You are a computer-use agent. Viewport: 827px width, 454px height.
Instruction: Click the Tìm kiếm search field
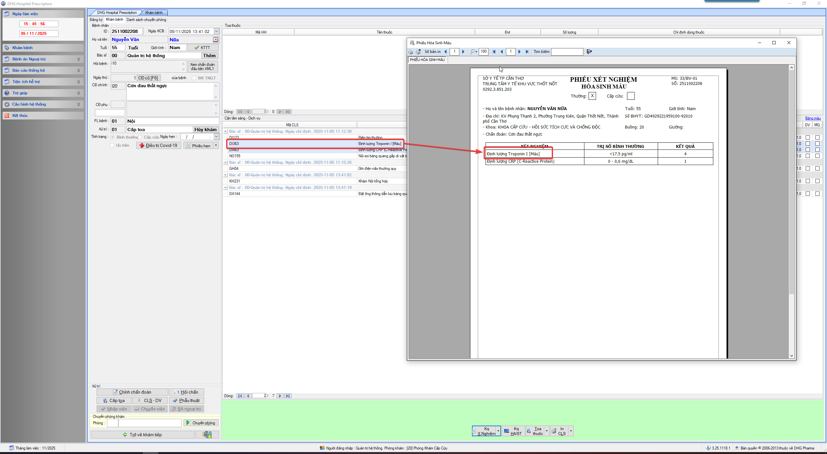pos(567,52)
